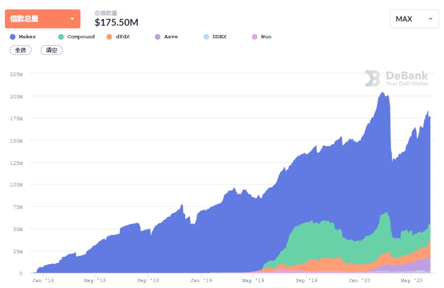The image size is (444, 288).
Task: Open the 借款总量 metric dropdown
Action: click(42, 19)
